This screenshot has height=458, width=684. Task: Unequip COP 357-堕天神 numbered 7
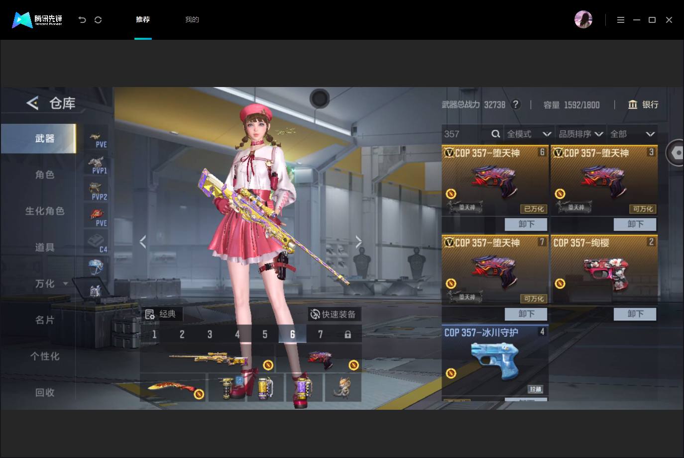pyautogui.click(x=526, y=314)
